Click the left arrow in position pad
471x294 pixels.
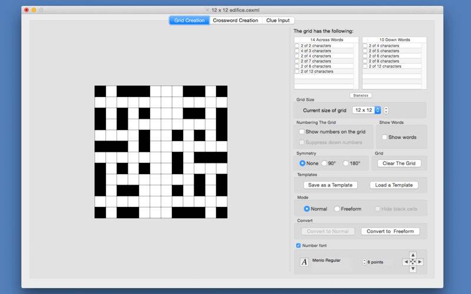(x=406, y=262)
